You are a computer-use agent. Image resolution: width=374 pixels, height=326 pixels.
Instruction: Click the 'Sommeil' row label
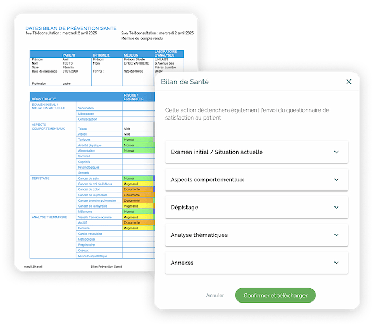tap(84, 156)
